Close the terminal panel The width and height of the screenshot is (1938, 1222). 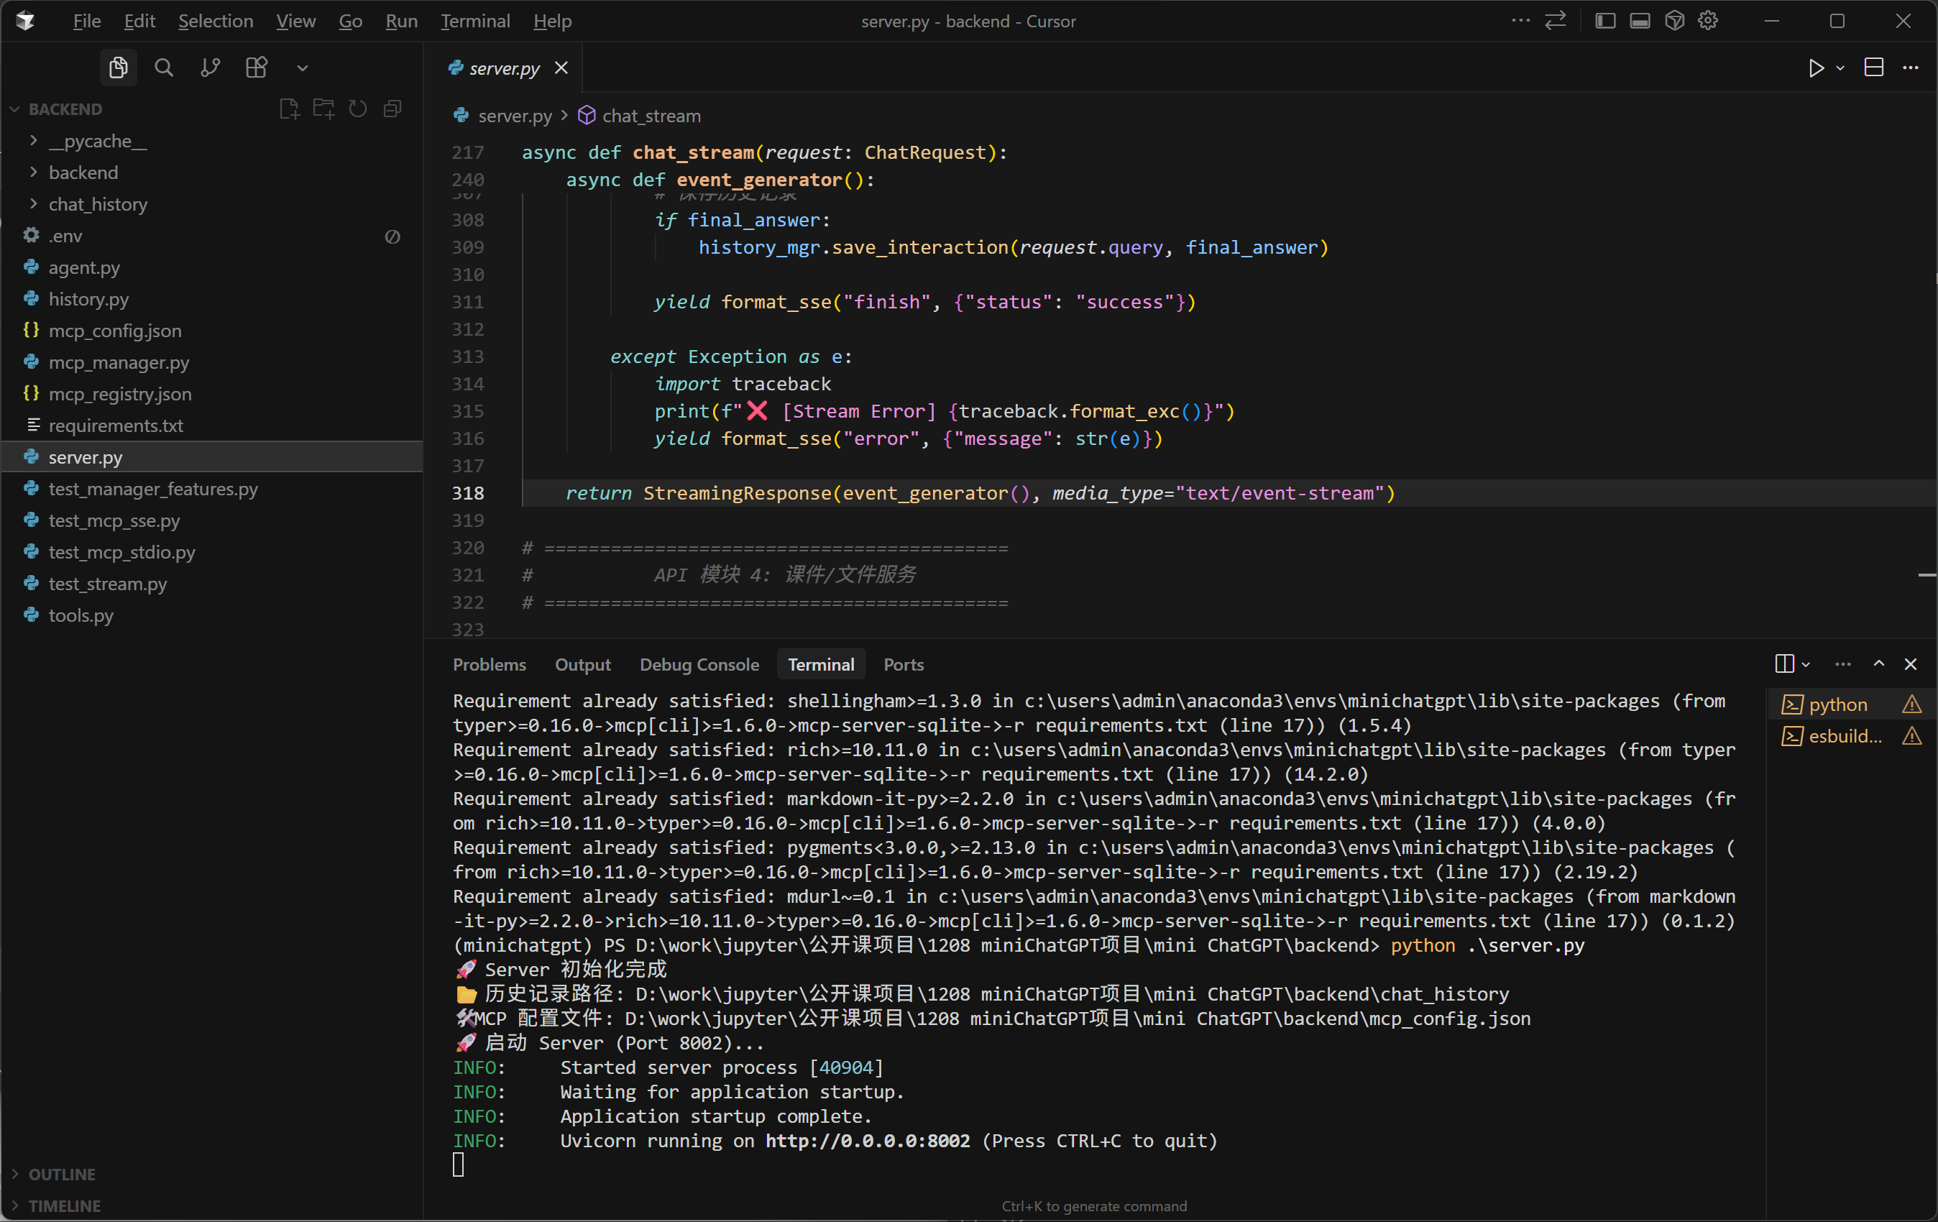click(x=1911, y=664)
